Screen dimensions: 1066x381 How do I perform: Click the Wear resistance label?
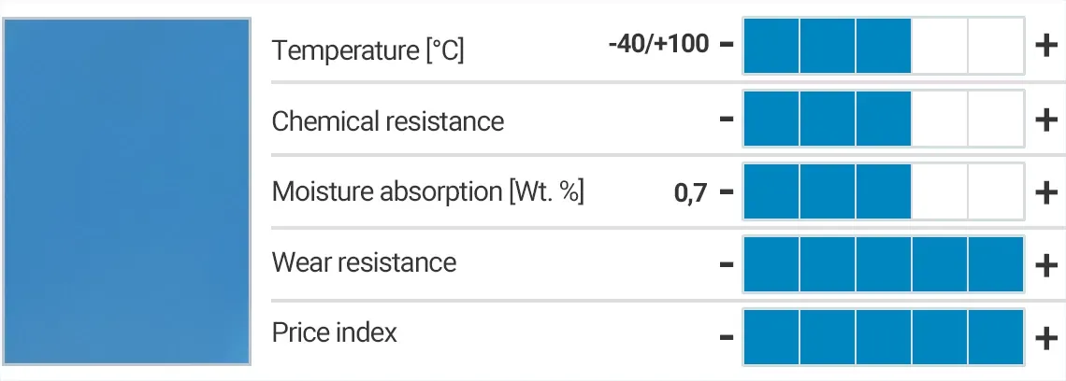pos(364,262)
